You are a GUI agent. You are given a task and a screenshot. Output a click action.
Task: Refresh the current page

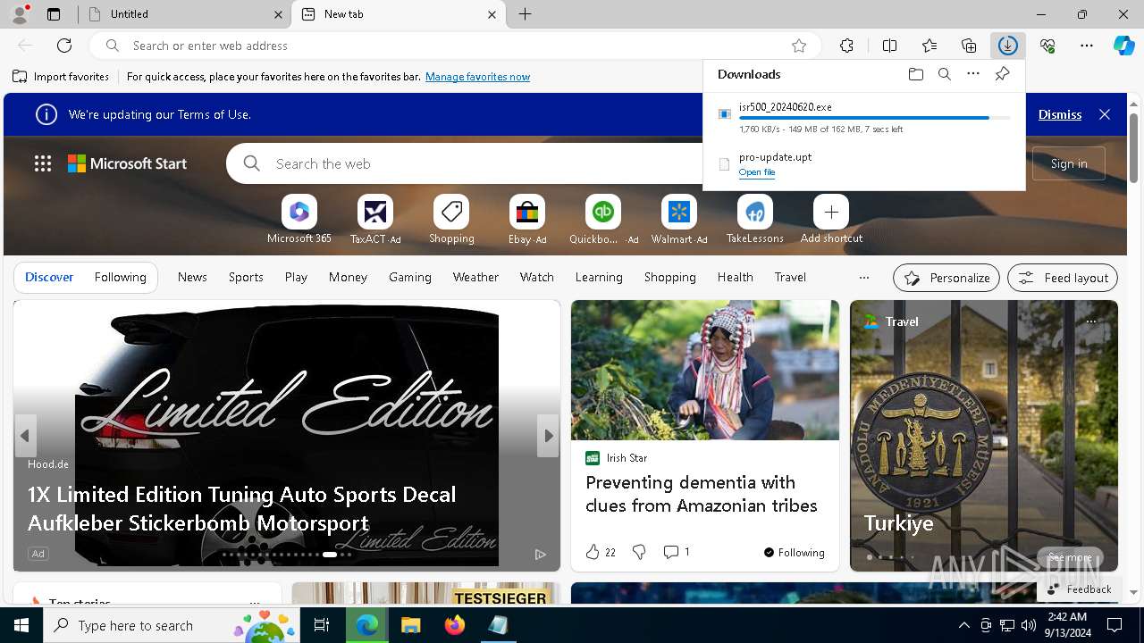(x=64, y=46)
